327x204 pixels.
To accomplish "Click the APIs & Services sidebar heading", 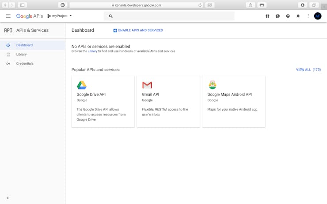I will click(32, 30).
